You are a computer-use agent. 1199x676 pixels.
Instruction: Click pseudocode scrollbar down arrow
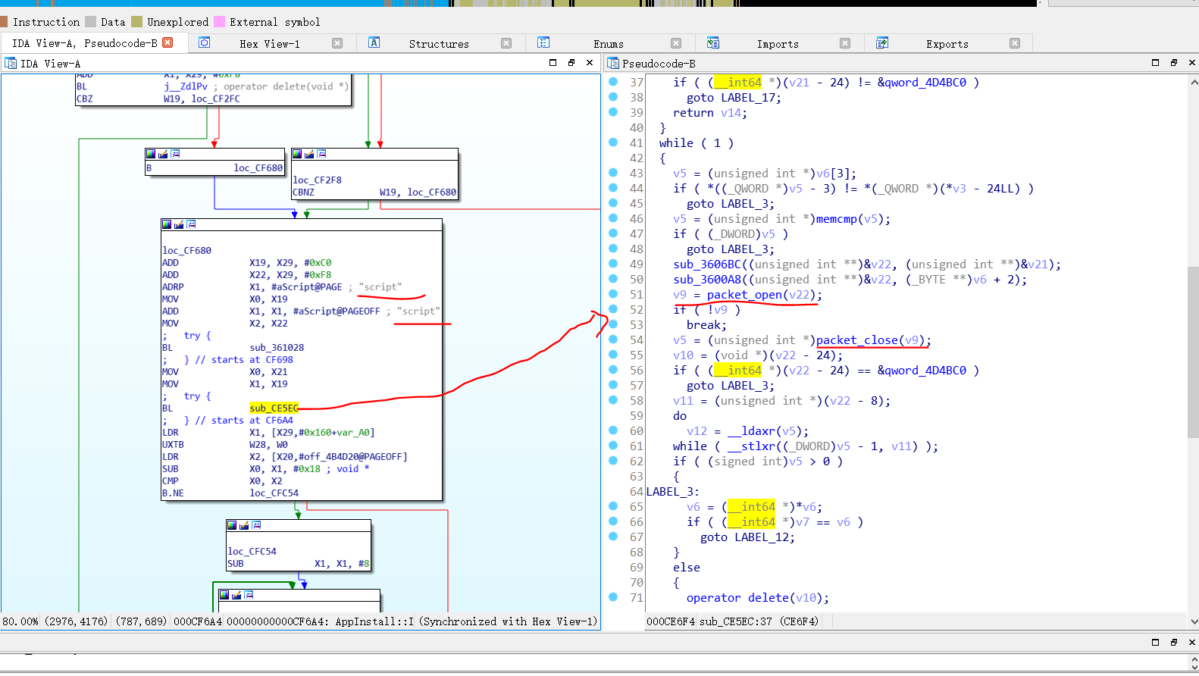pyautogui.click(x=1194, y=621)
